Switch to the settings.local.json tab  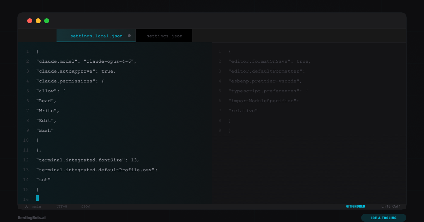point(96,36)
